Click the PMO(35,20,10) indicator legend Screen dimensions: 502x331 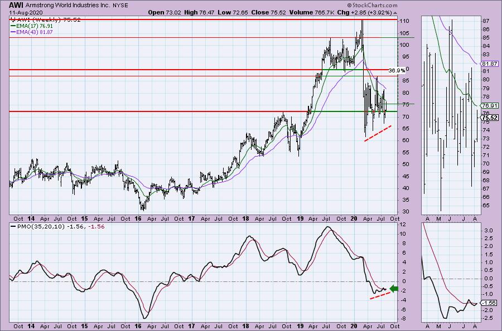click(x=60, y=226)
